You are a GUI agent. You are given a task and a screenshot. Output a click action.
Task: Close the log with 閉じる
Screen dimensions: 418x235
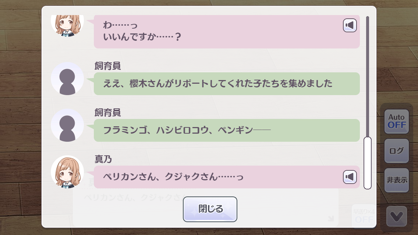tap(210, 209)
